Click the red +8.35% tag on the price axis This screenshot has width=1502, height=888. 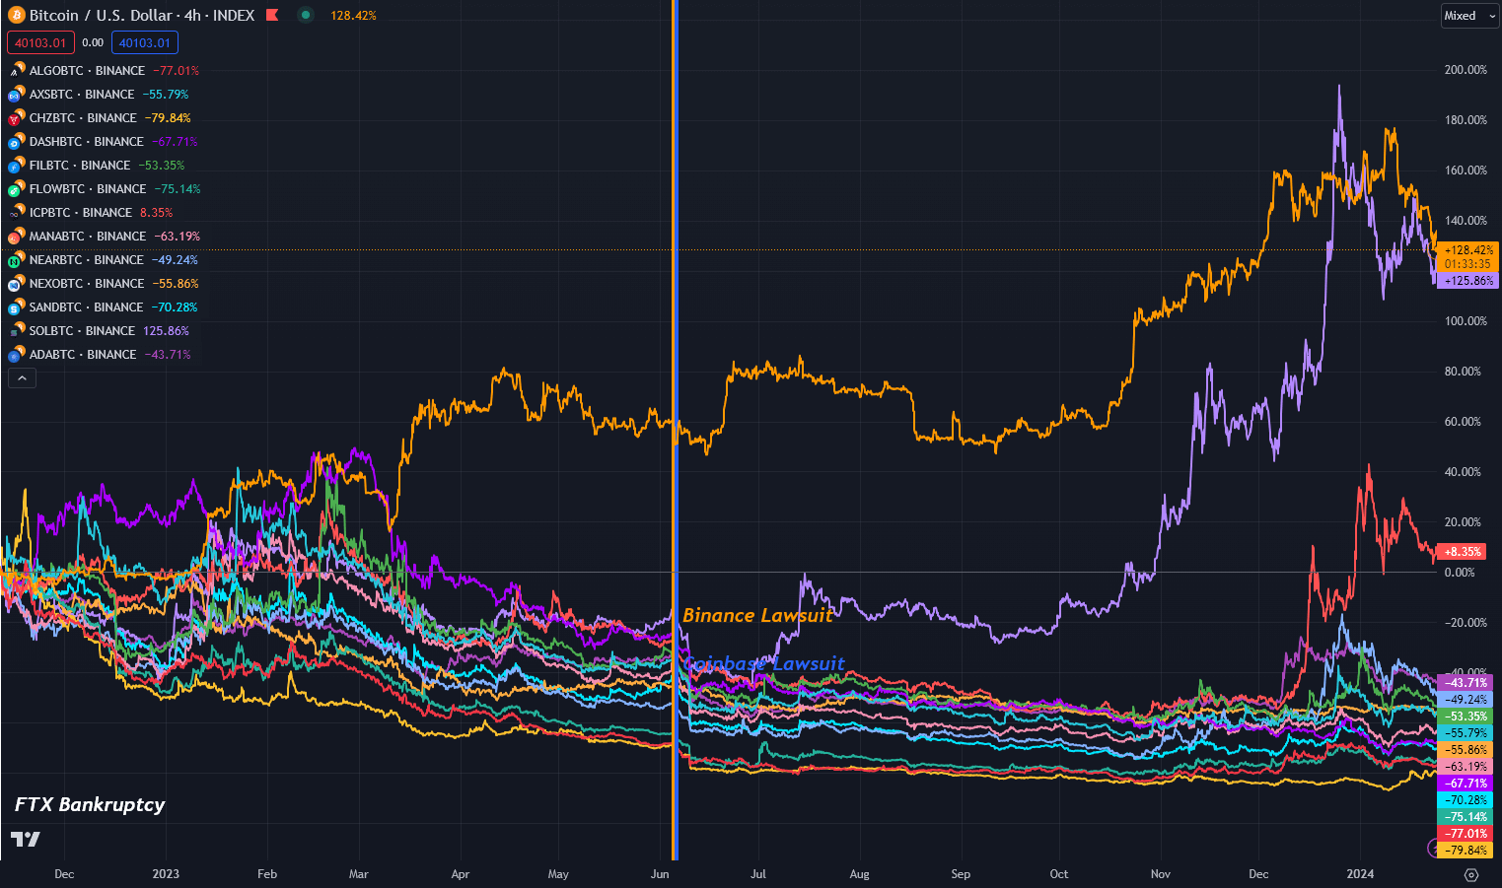(x=1463, y=552)
